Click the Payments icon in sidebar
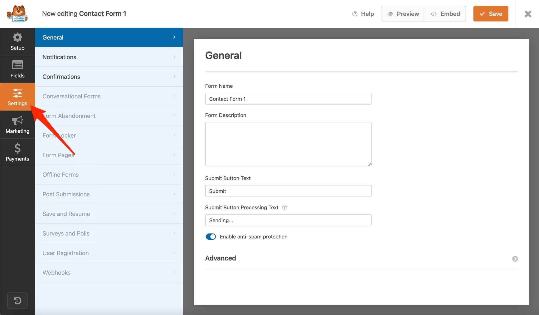539x315 pixels. (x=17, y=152)
